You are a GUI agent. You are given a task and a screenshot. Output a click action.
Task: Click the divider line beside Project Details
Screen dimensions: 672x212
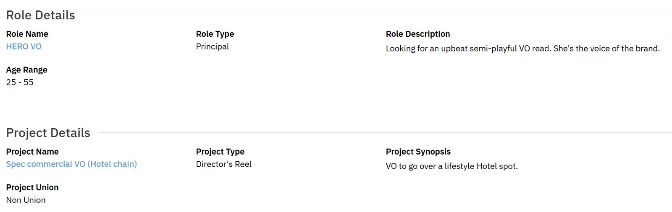point(385,133)
